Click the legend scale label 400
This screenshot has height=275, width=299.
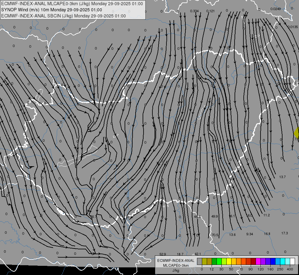pyautogui.click(x=290, y=269)
